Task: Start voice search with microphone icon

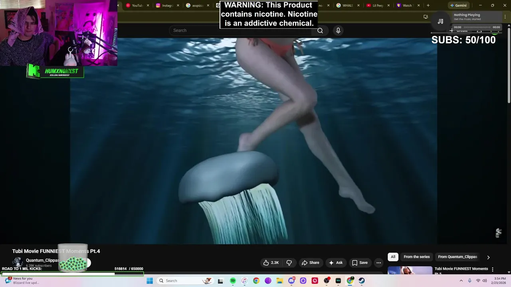Action: coord(338,31)
